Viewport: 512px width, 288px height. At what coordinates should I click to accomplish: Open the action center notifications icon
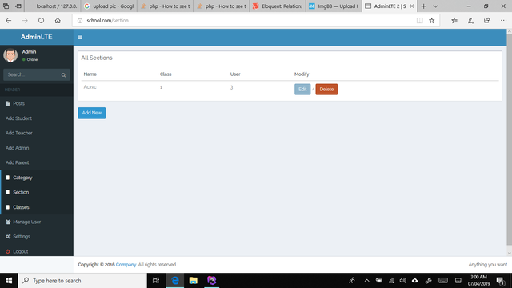(501, 281)
